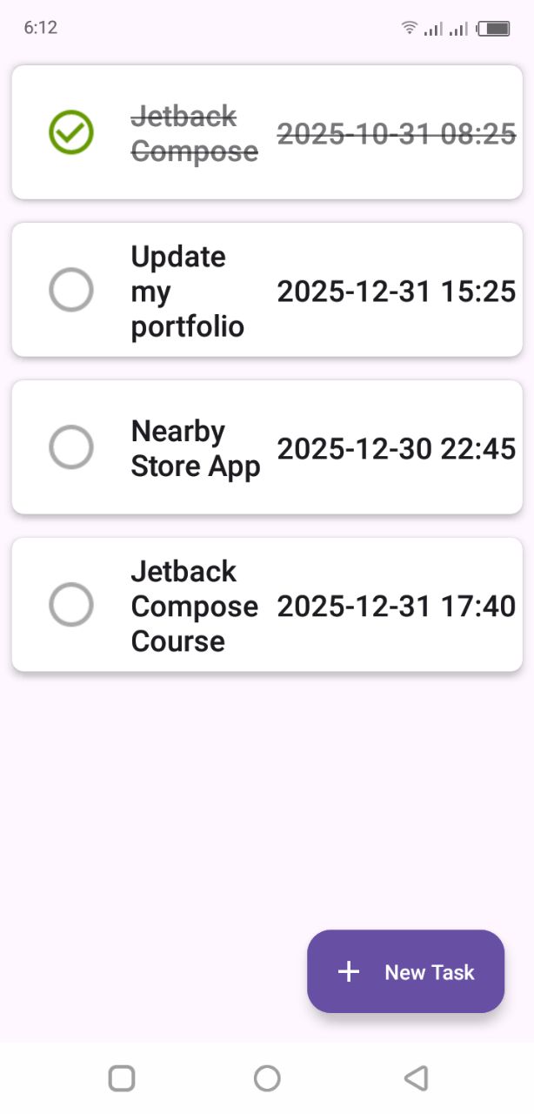Image resolution: width=534 pixels, height=1114 pixels.
Task: Tap the Wi-Fi icon in status bar
Action: [409, 27]
